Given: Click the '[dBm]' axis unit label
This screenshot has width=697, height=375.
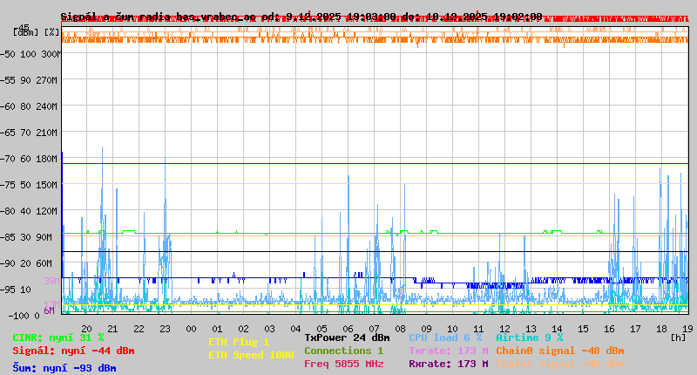Looking at the screenshot, I should coord(26,32).
